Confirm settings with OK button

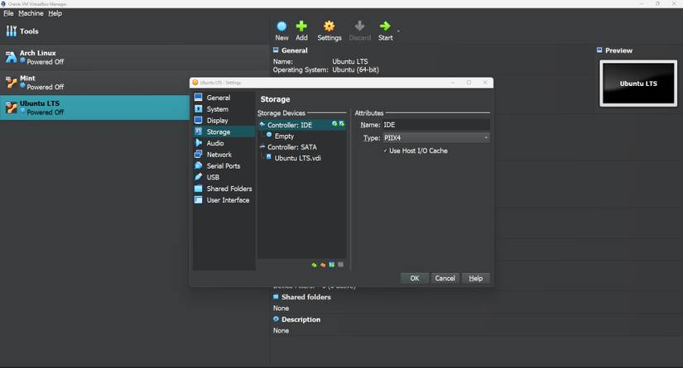415,279
